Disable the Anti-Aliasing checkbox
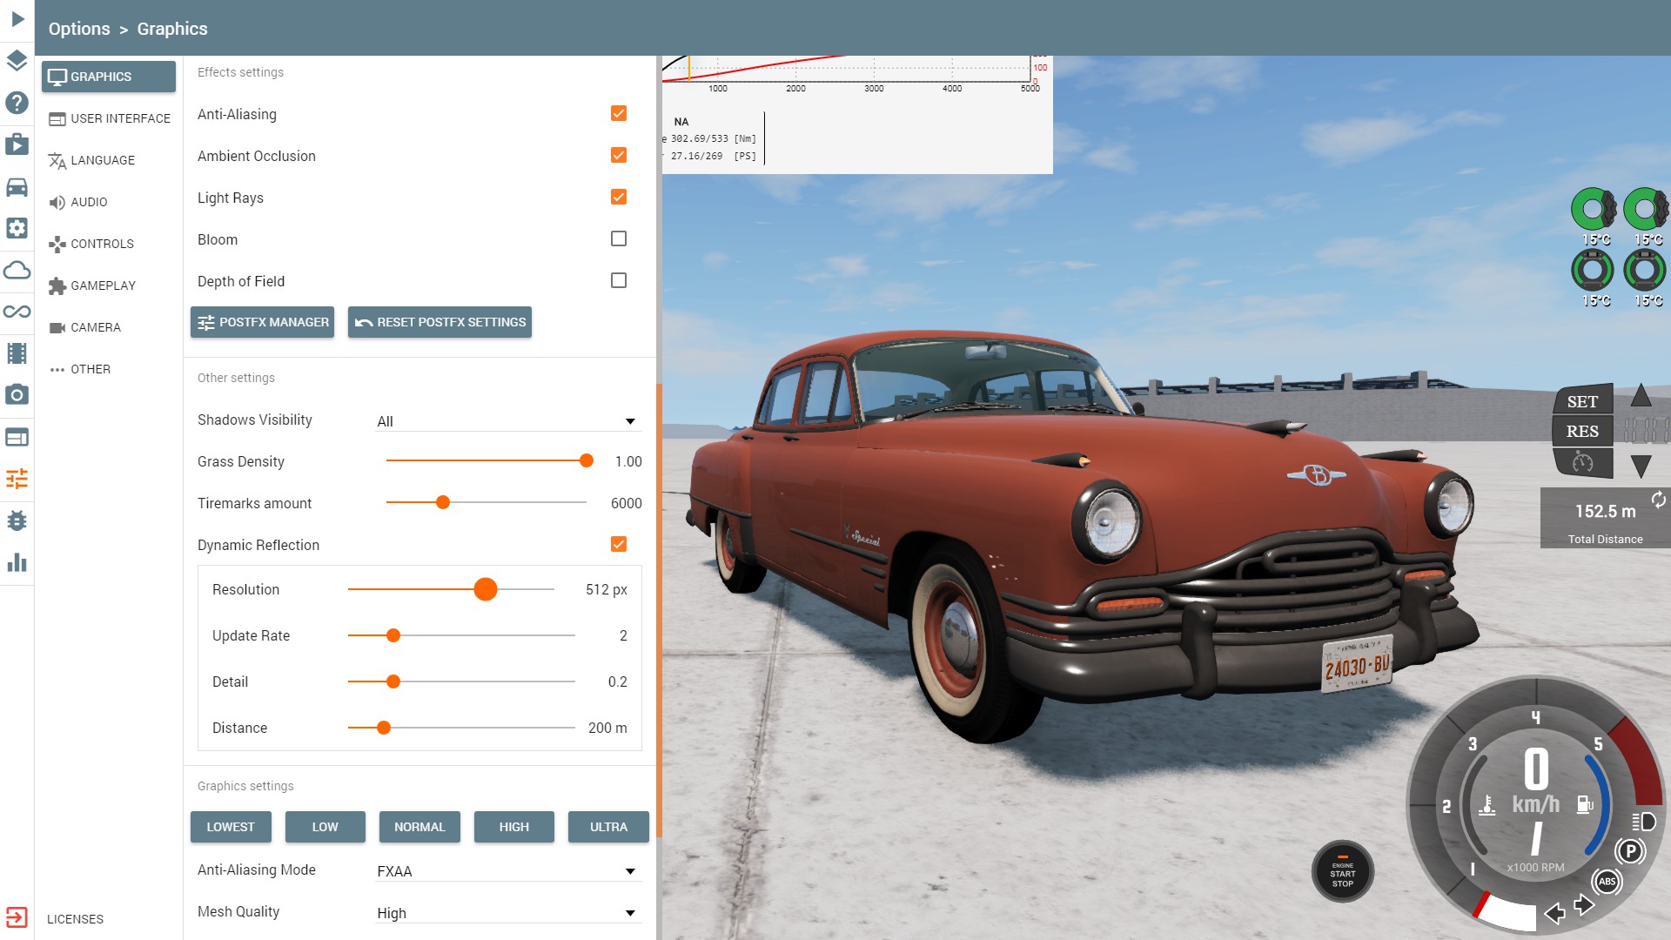 tap(619, 113)
